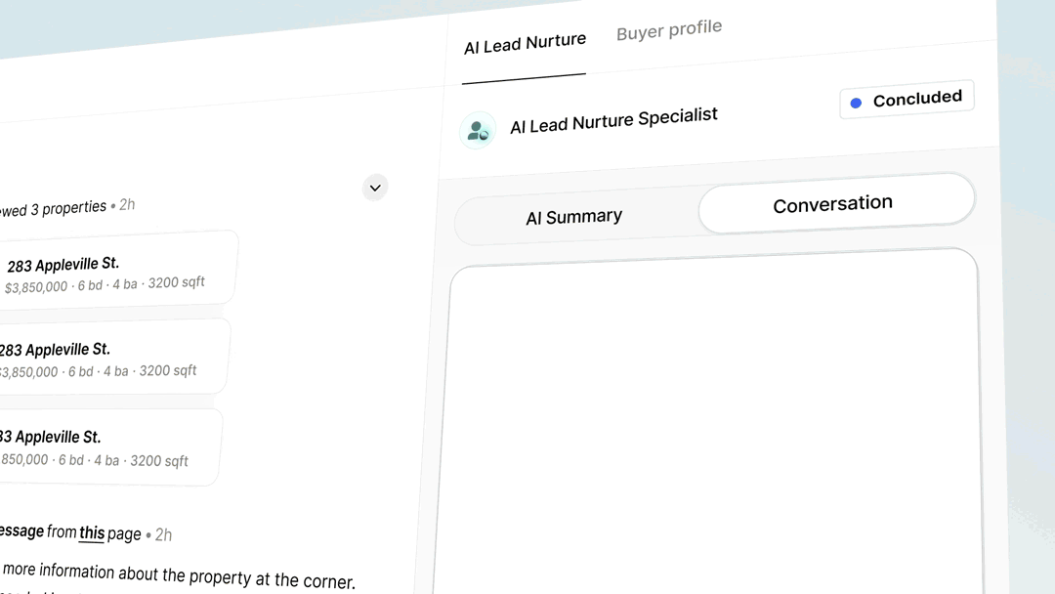Click the message text about the corner property
This screenshot has height=594, width=1055.
(x=178, y=574)
